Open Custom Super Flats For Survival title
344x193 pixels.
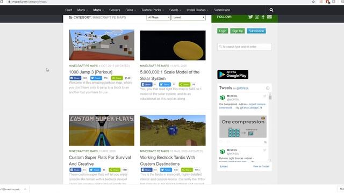pos(100,161)
